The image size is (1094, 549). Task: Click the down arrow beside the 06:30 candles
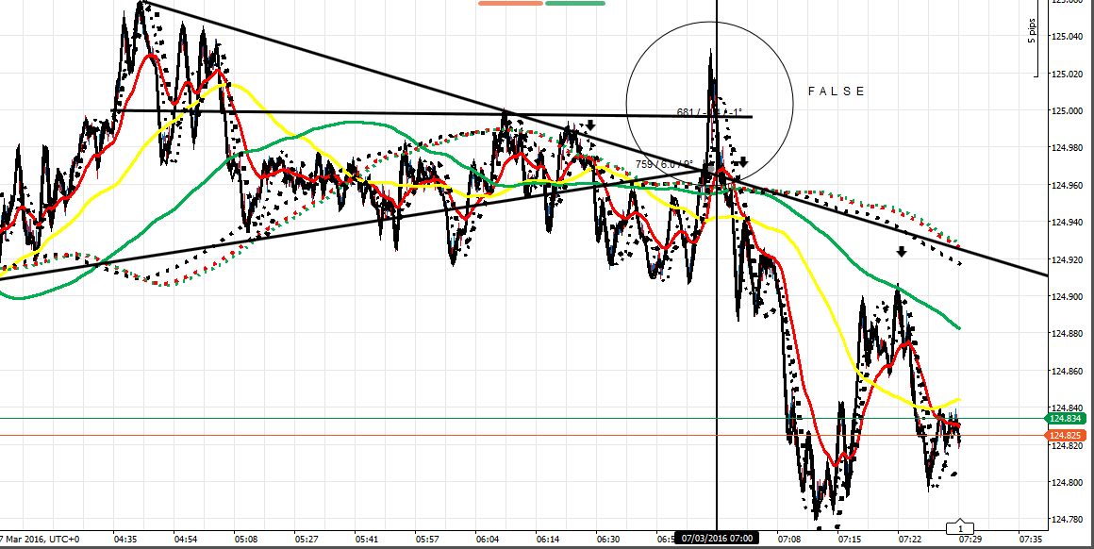pos(590,125)
